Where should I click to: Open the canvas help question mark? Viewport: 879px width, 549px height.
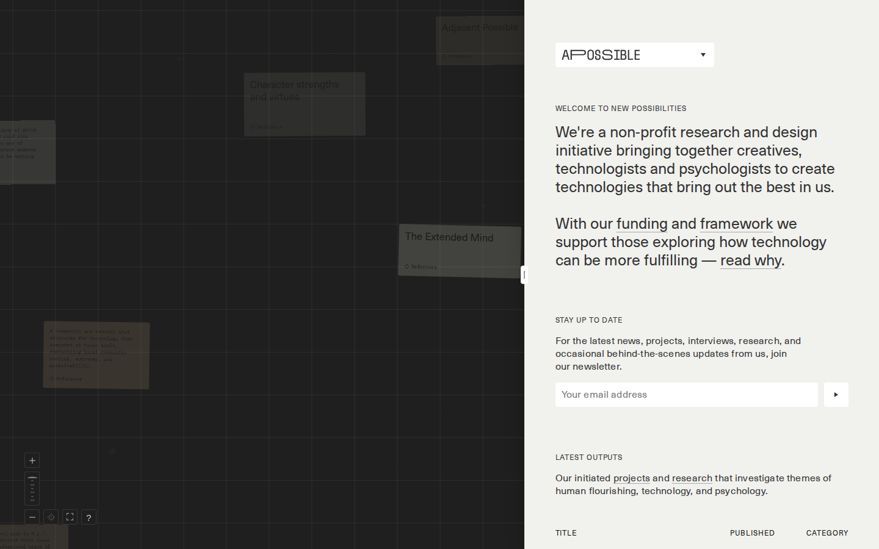tap(89, 517)
